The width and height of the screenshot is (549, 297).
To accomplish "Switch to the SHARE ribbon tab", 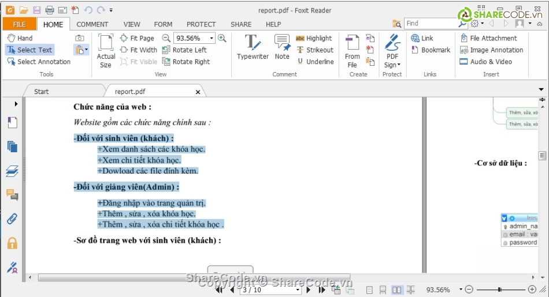I will [241, 24].
